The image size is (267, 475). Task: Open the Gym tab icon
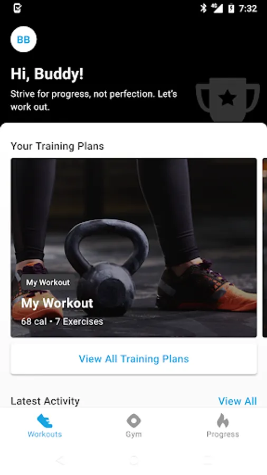click(133, 421)
